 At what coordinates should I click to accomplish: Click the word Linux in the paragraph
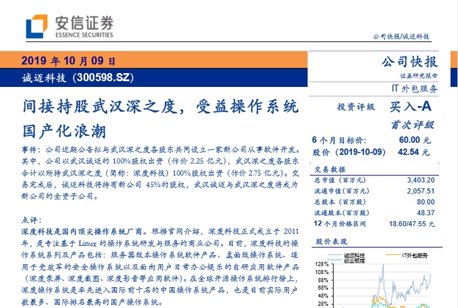[x=87, y=243]
